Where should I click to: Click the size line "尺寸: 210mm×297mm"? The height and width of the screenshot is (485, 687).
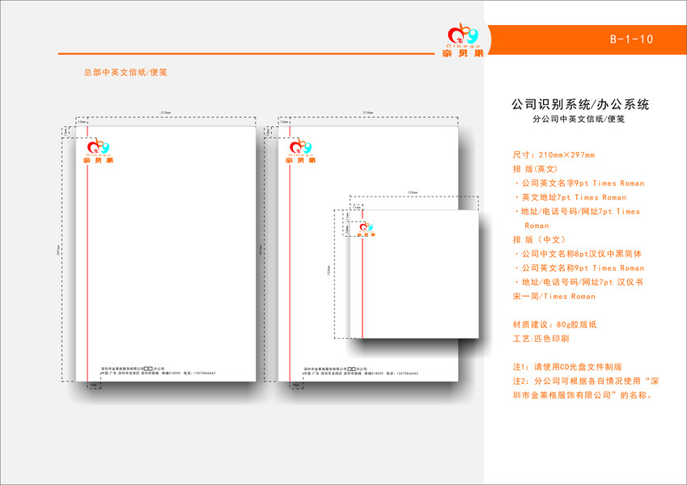553,155
